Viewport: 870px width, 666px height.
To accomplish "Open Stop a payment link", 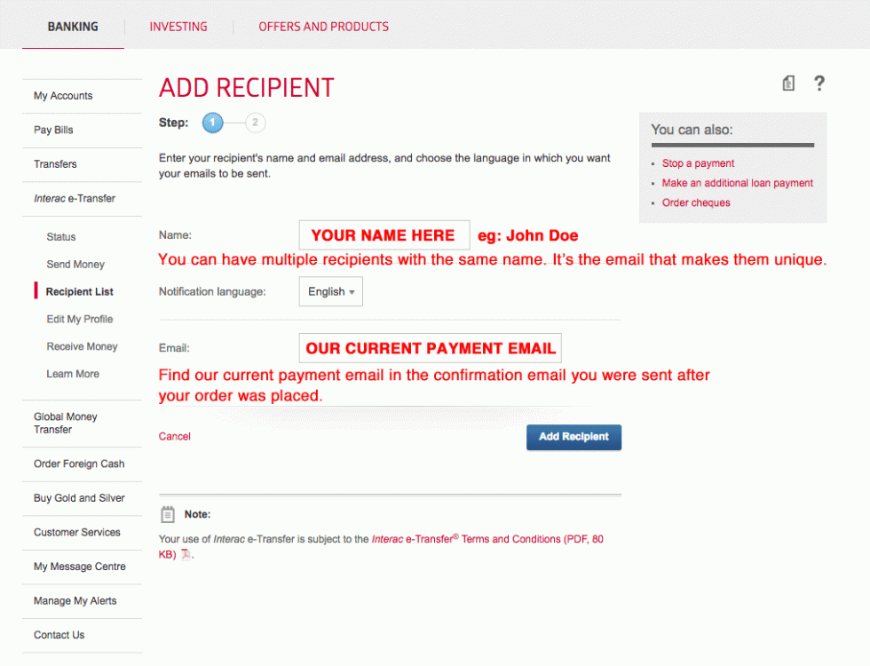I will click(x=698, y=163).
